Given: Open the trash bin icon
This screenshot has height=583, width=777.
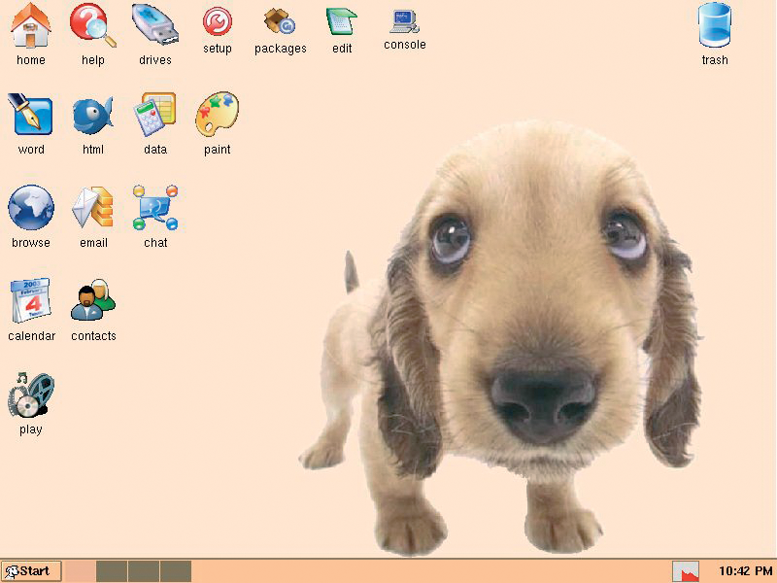Looking at the screenshot, I should click(x=715, y=25).
